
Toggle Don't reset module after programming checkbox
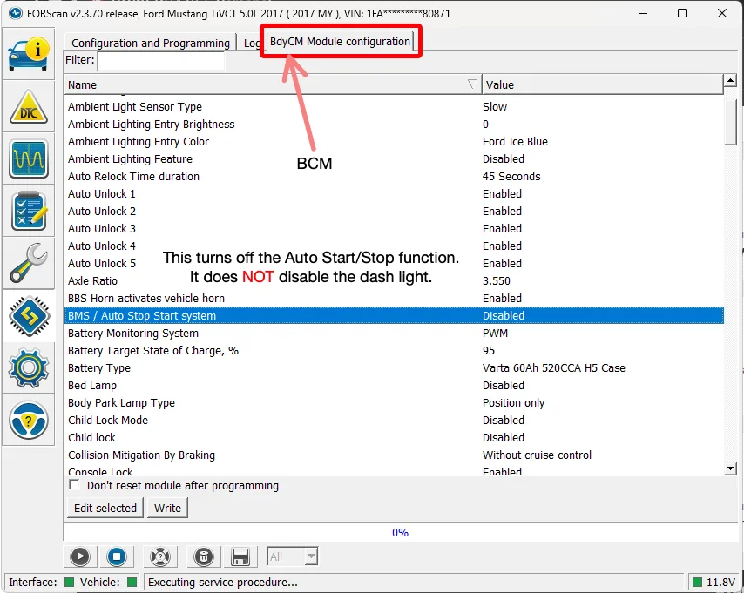(74, 485)
